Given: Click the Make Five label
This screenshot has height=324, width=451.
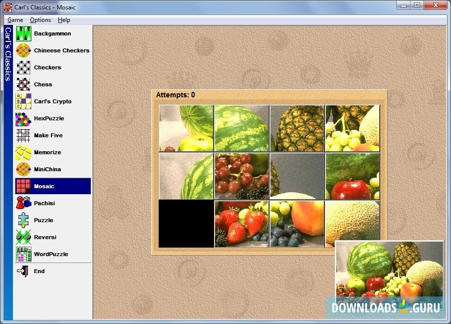Looking at the screenshot, I should pos(48,135).
